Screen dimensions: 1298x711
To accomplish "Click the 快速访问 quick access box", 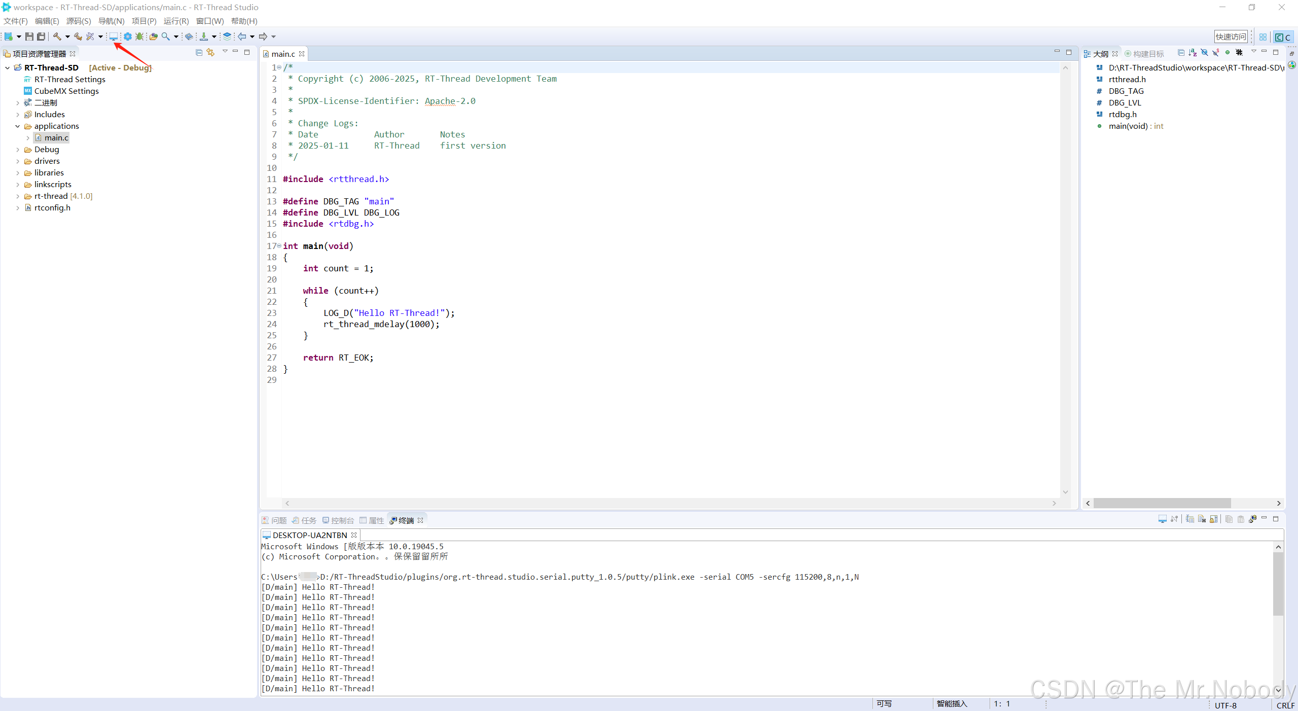I will 1231,37.
